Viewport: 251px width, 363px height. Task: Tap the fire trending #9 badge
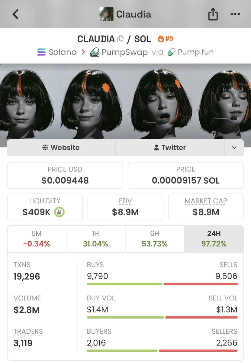click(166, 39)
